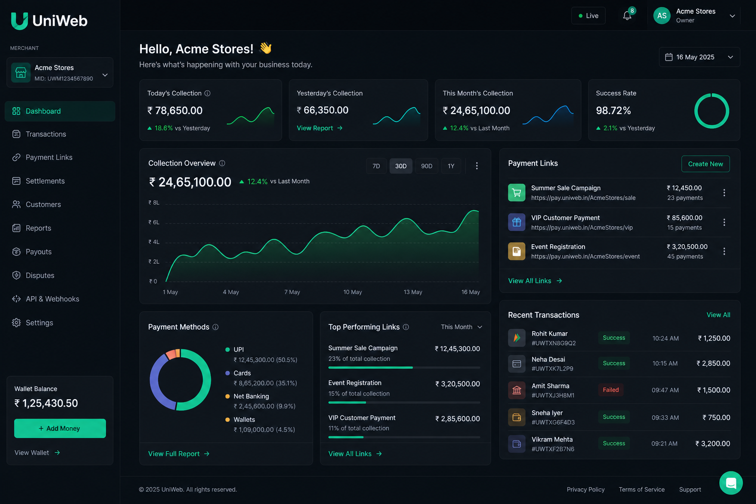This screenshot has height=504, width=756.
Task: Open the chat support bubble
Action: (731, 483)
